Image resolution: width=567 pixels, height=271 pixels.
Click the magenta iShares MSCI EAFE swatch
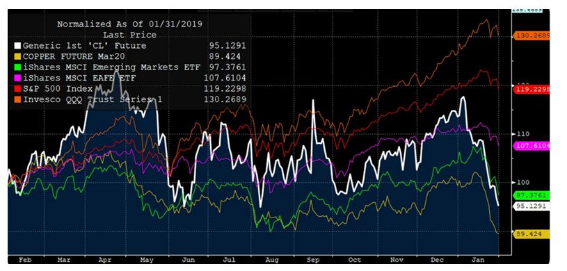pos(17,79)
